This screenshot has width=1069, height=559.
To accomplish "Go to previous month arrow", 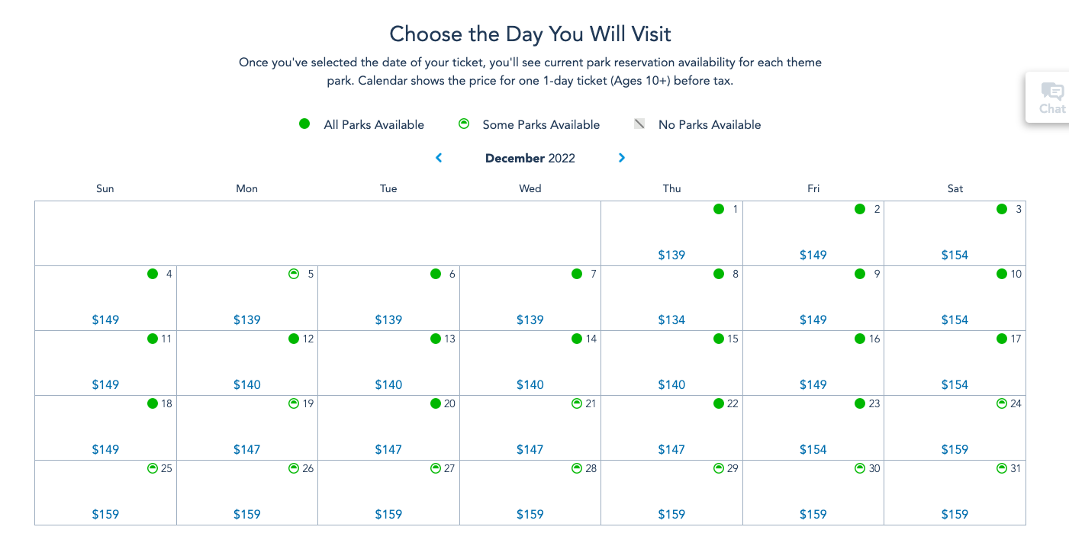I will pos(439,158).
